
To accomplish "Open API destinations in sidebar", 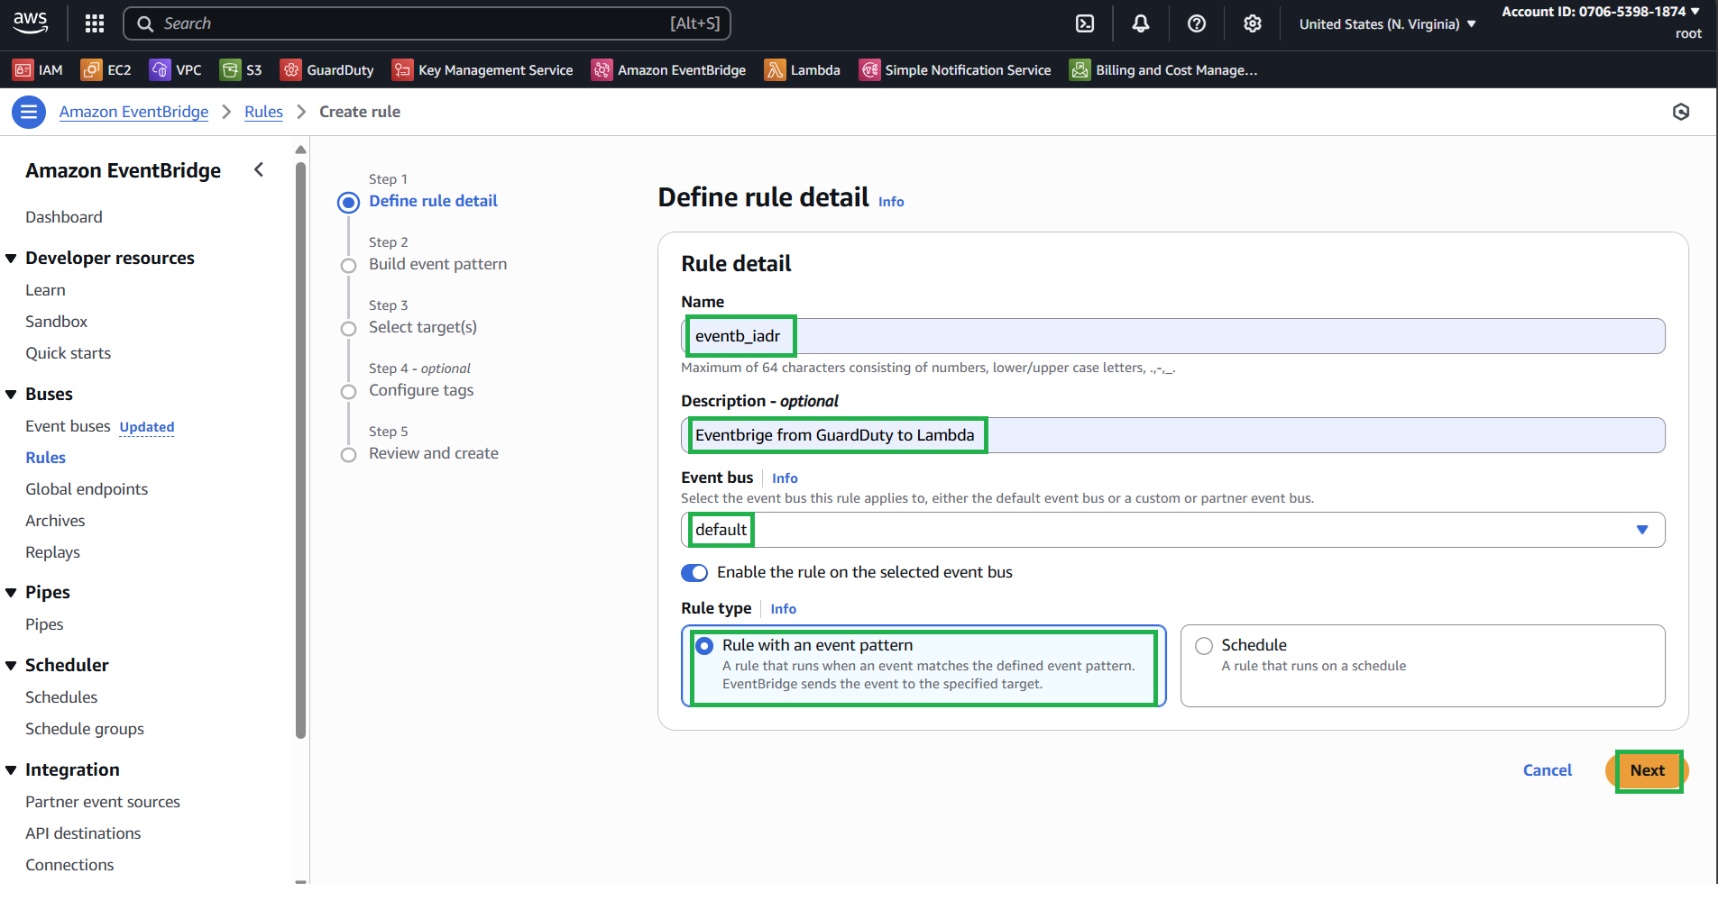I will 83,833.
